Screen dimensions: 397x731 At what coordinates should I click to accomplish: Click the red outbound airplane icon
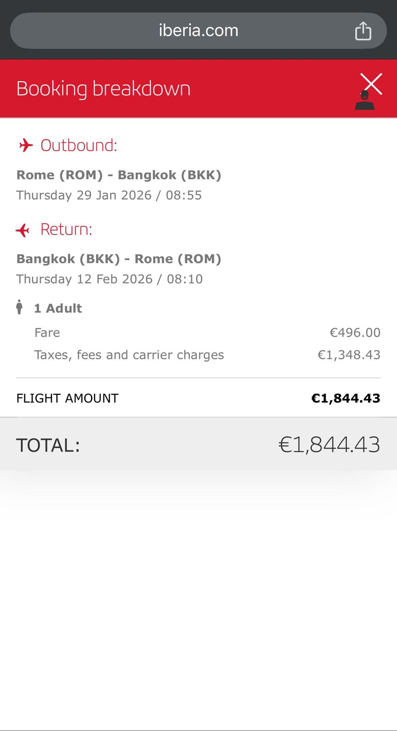tap(26, 145)
